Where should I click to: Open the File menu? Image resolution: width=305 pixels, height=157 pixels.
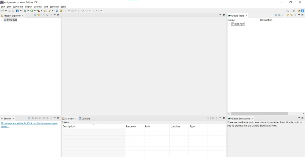coord(3,7)
